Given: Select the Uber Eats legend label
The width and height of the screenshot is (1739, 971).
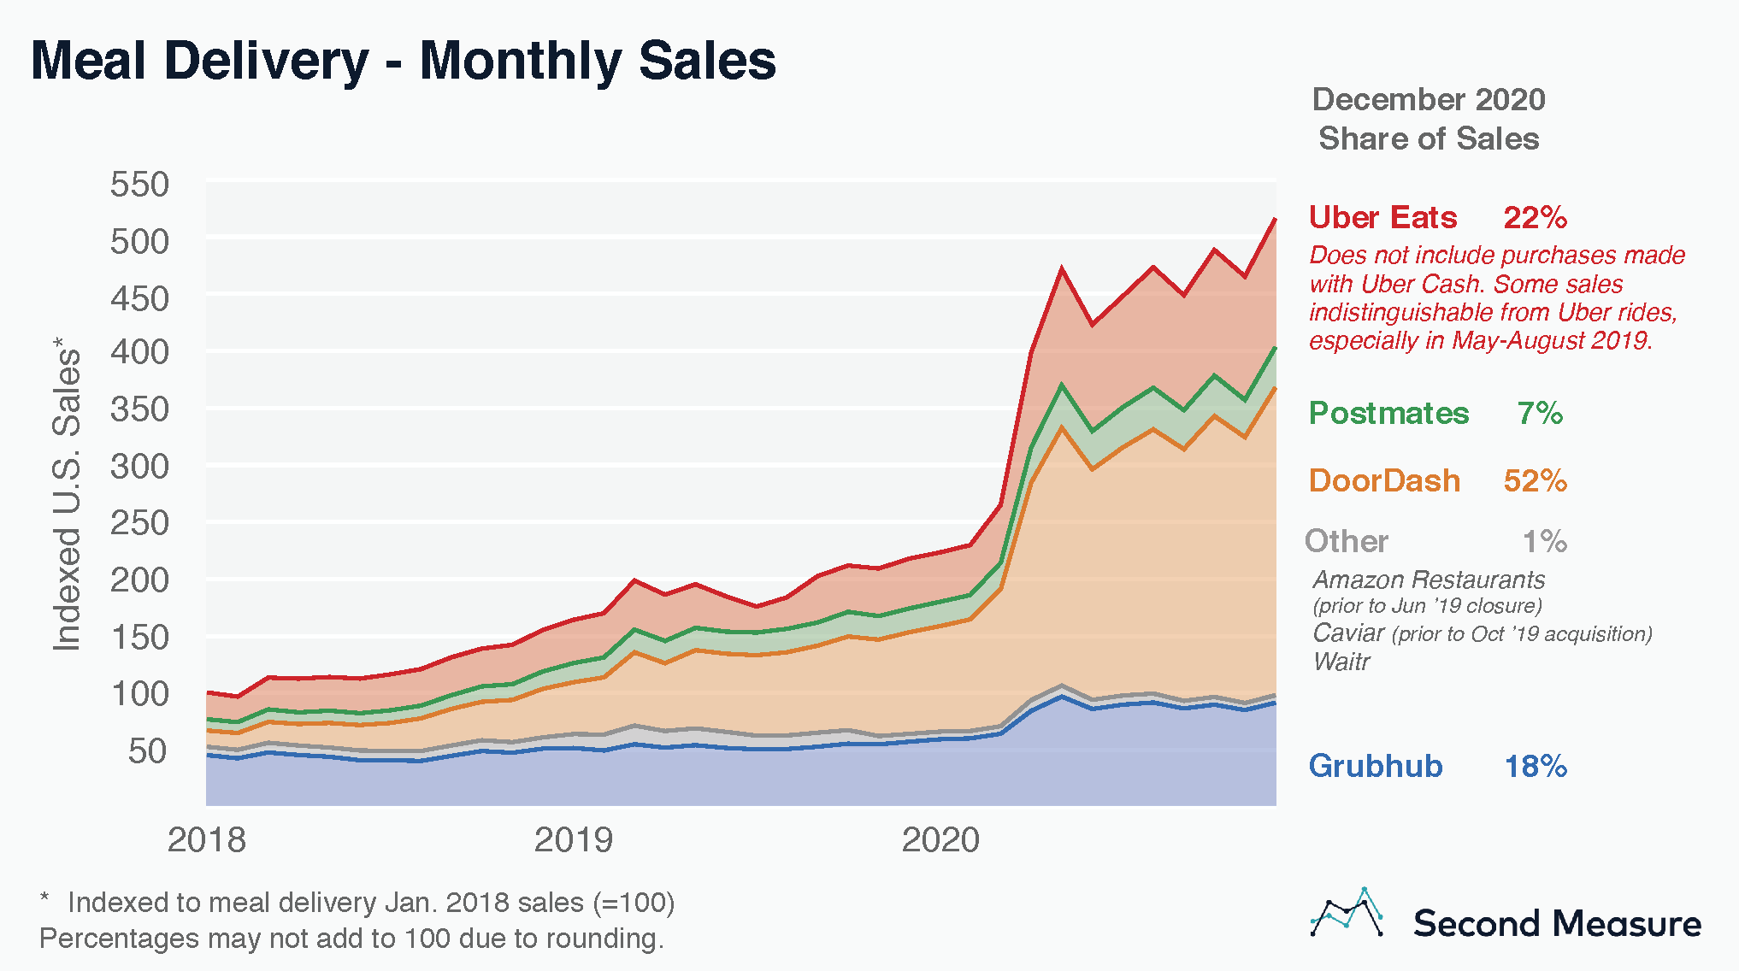Looking at the screenshot, I should click(x=1382, y=217).
